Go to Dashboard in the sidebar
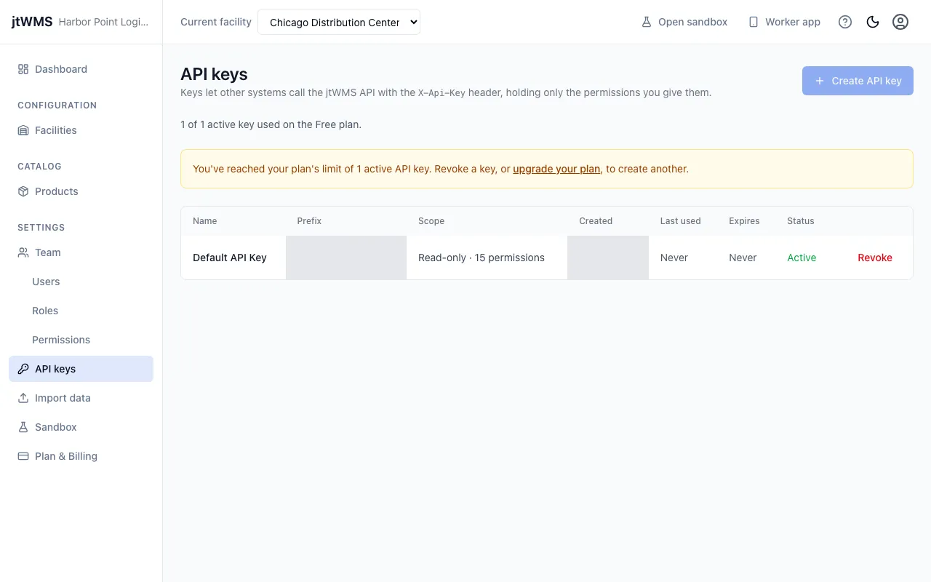 [81, 69]
